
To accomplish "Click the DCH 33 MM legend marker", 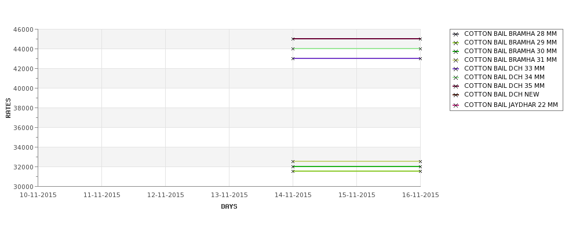I will [455, 69].
